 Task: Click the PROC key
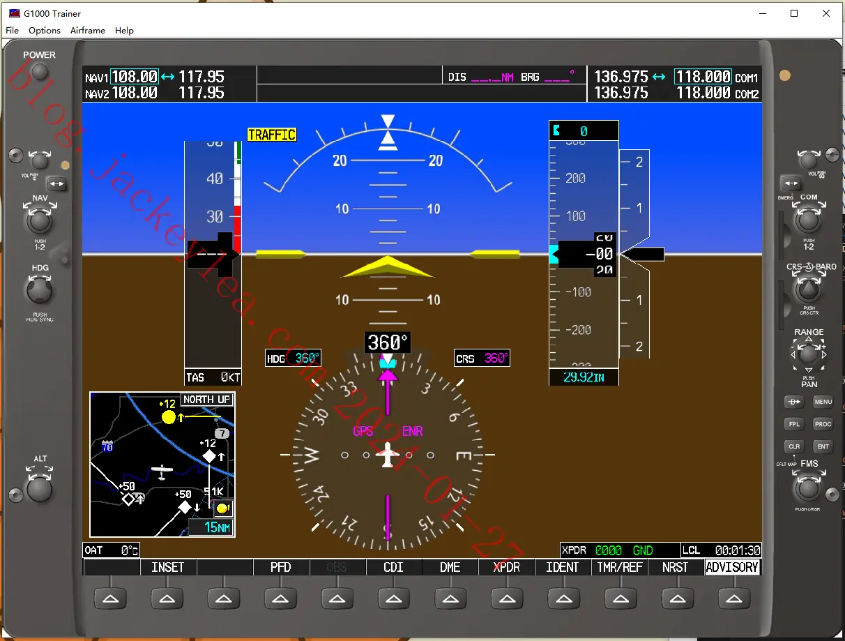click(x=823, y=424)
